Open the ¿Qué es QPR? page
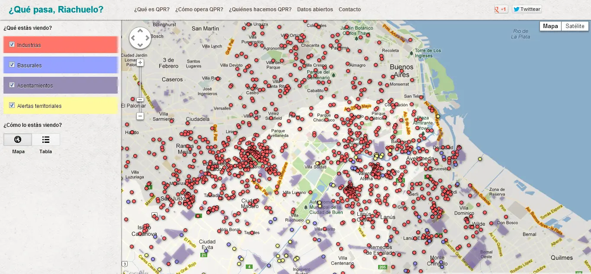 click(152, 9)
